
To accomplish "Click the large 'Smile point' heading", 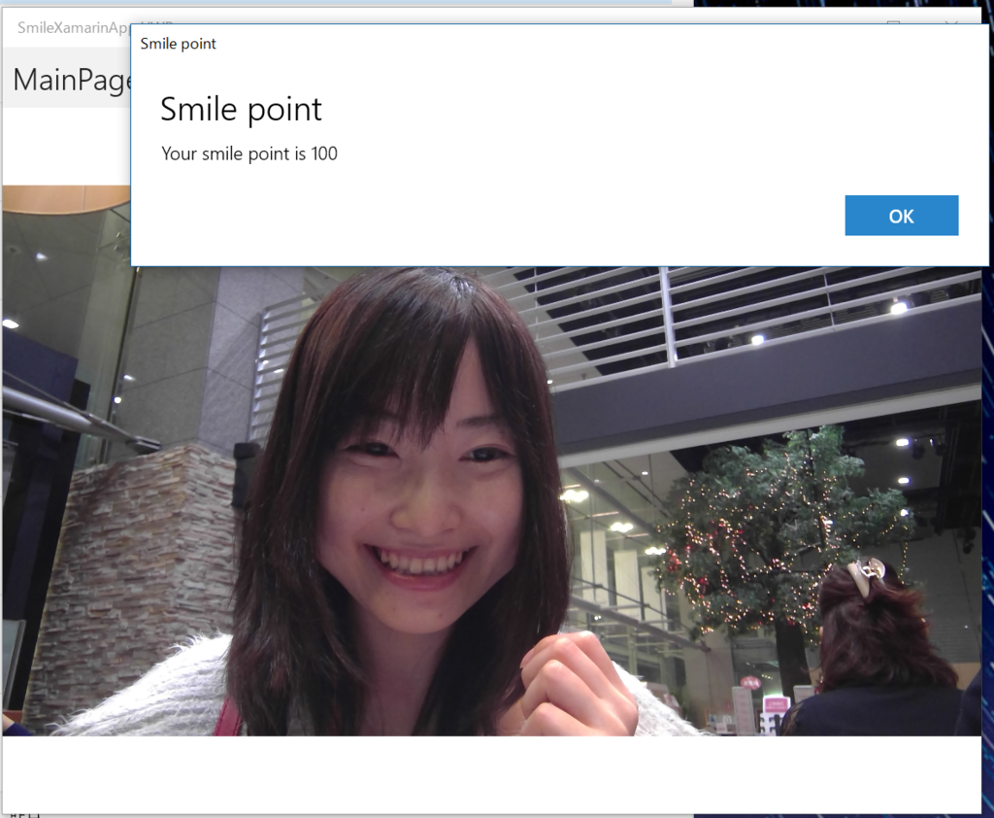I will coord(241,109).
